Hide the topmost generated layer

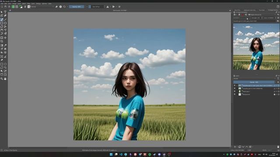click(x=234, y=85)
